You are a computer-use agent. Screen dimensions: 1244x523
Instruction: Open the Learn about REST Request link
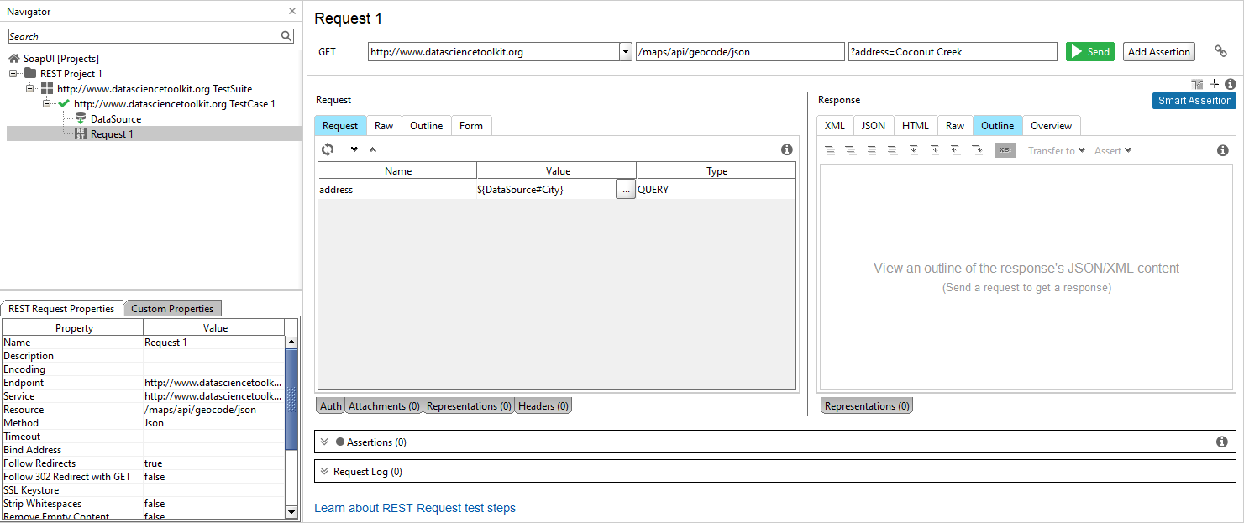click(415, 508)
